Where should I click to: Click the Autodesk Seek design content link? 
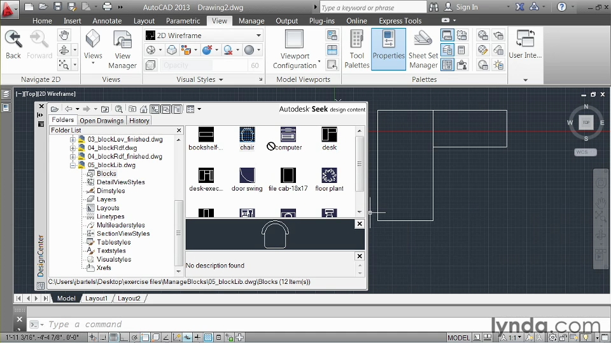click(x=322, y=109)
